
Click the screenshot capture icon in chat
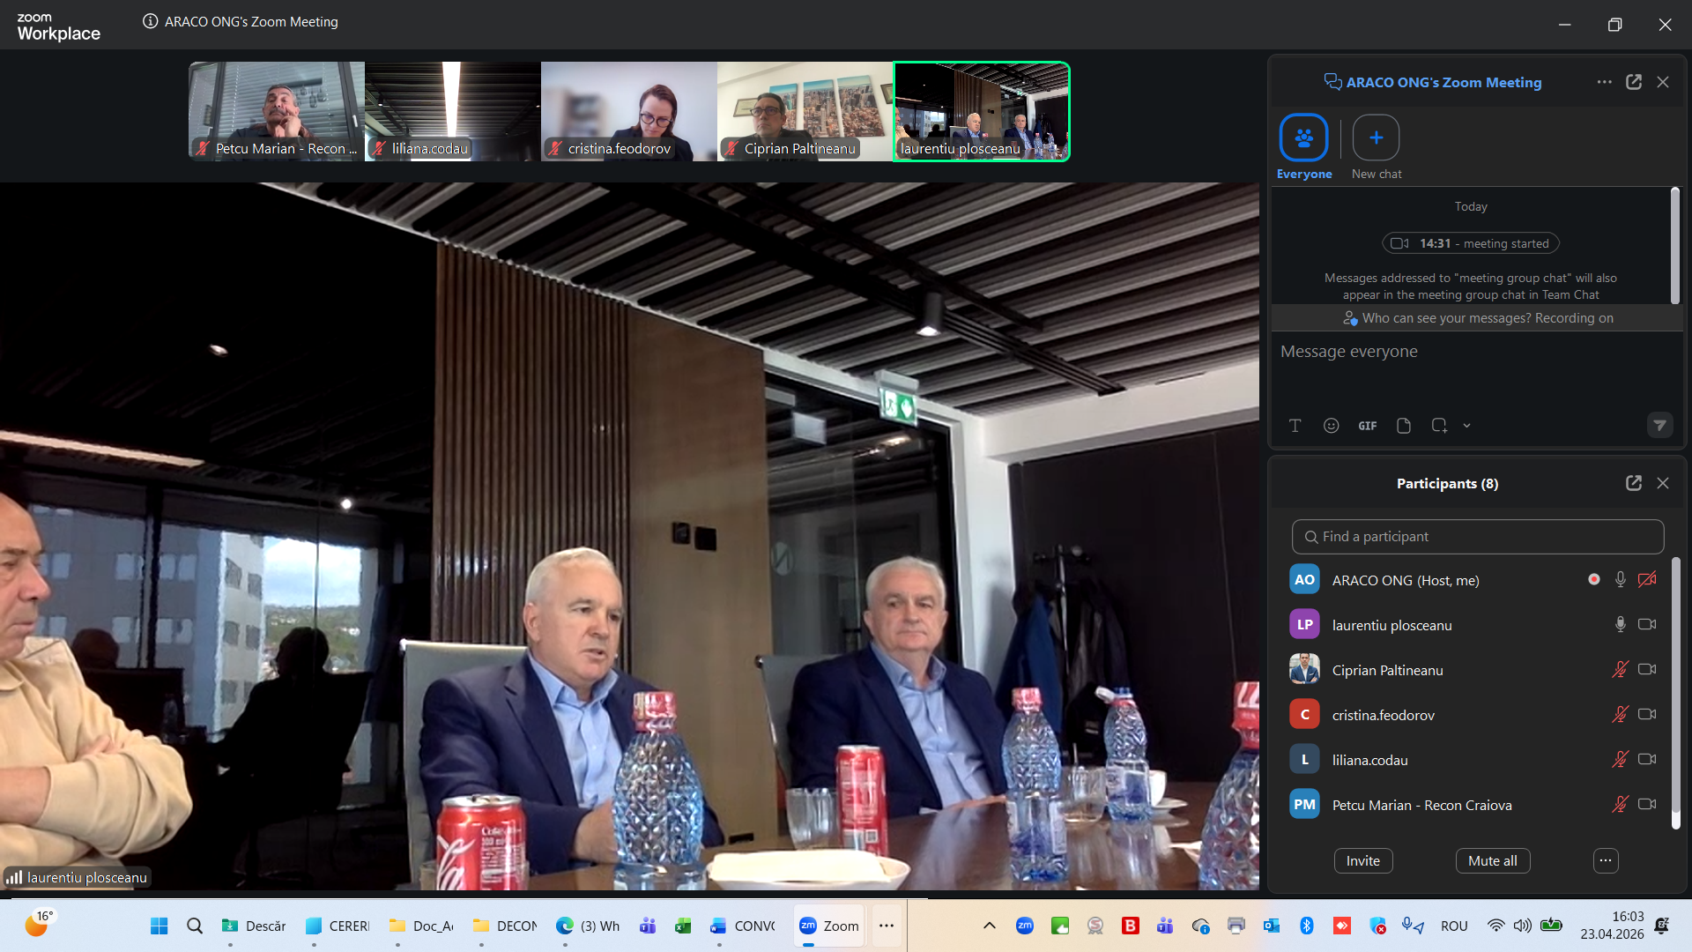[1439, 426]
